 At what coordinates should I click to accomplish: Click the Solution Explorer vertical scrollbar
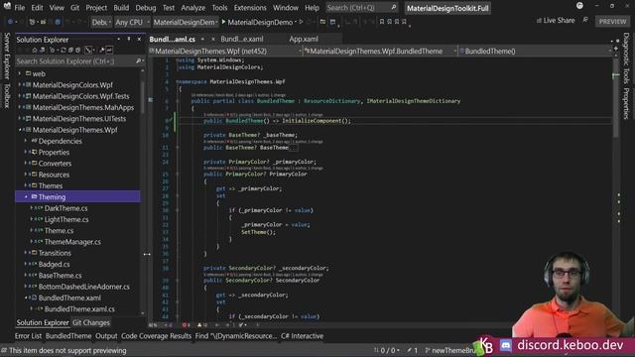(142, 191)
